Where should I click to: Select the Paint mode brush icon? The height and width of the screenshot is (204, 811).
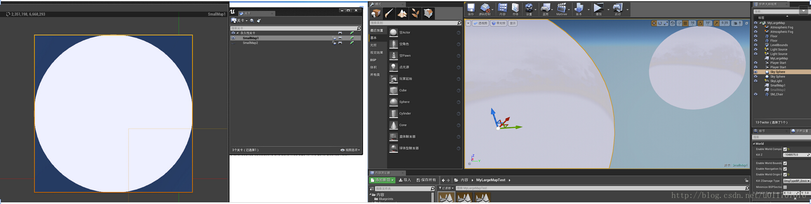[389, 13]
